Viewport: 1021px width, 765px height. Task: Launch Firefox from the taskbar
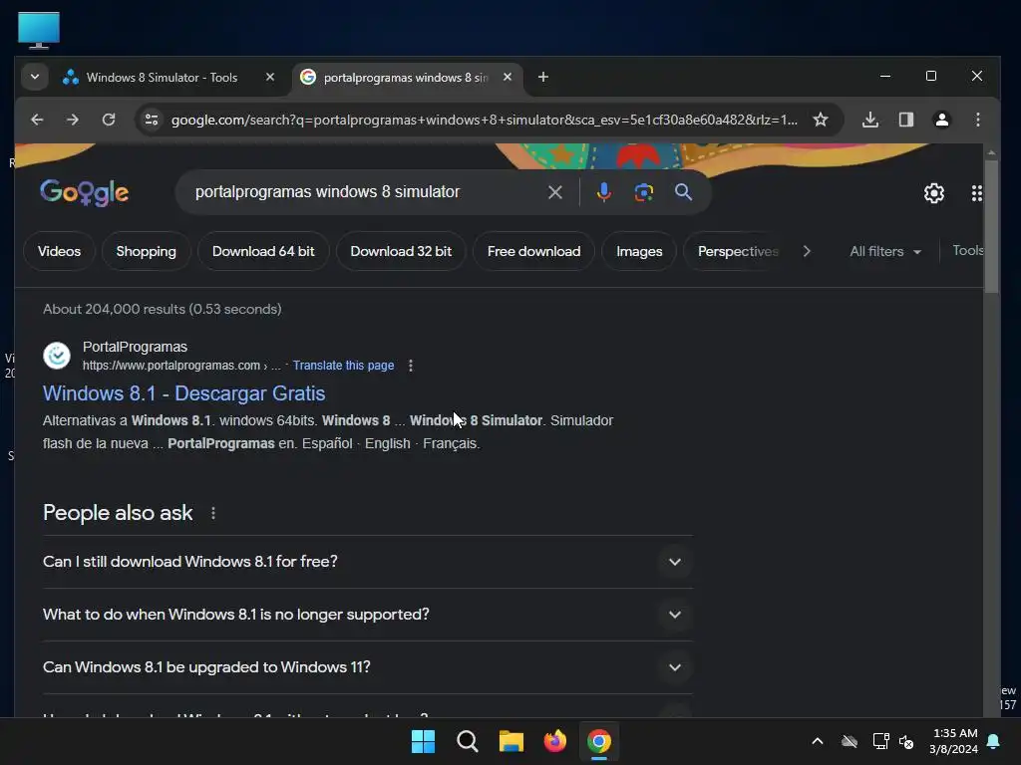tap(554, 741)
